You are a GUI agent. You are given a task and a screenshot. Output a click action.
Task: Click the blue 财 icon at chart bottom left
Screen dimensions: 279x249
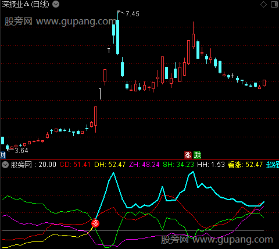click(x=3, y=155)
